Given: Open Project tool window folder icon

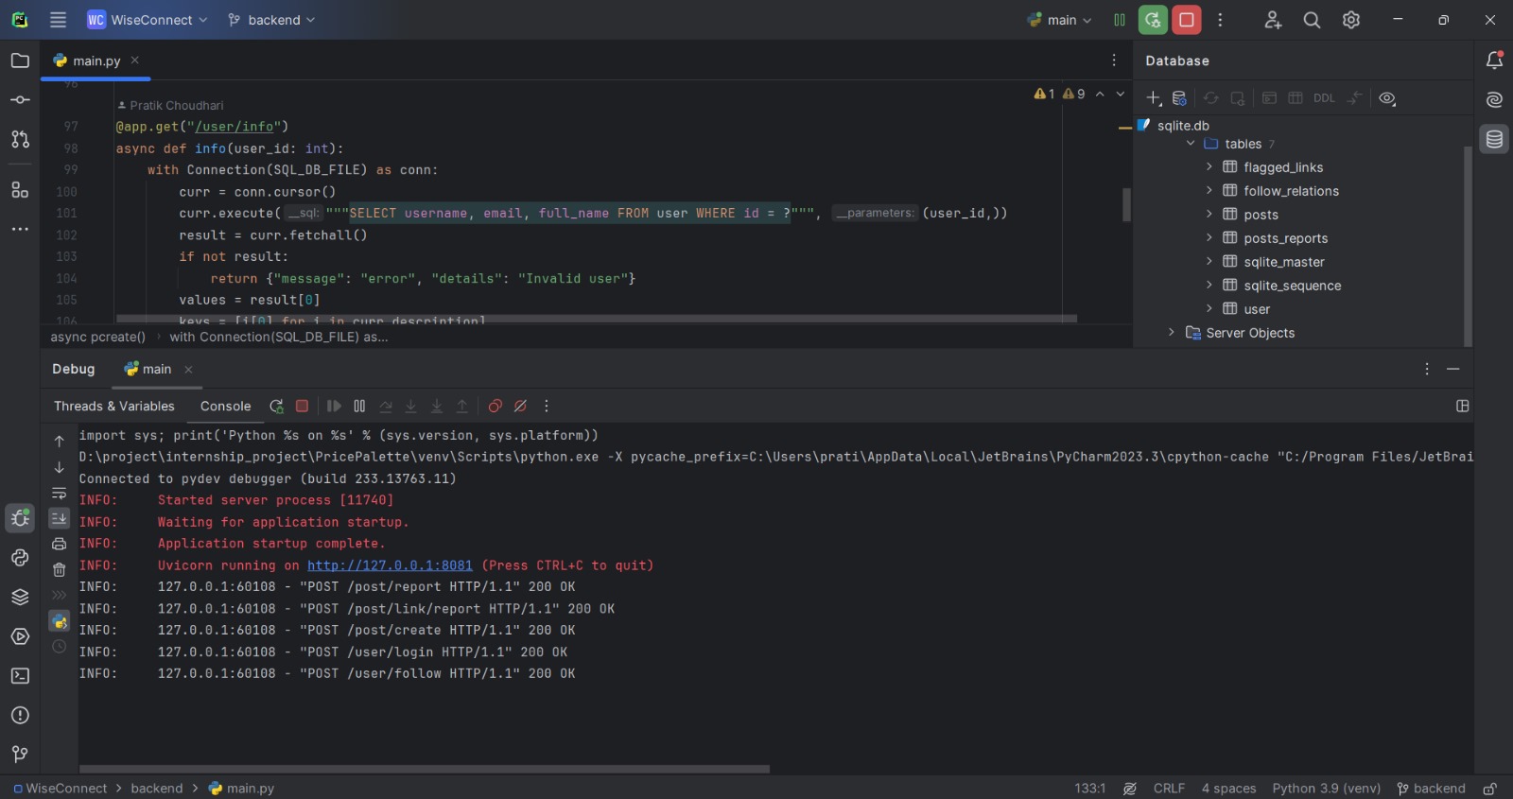Looking at the screenshot, I should click(20, 61).
